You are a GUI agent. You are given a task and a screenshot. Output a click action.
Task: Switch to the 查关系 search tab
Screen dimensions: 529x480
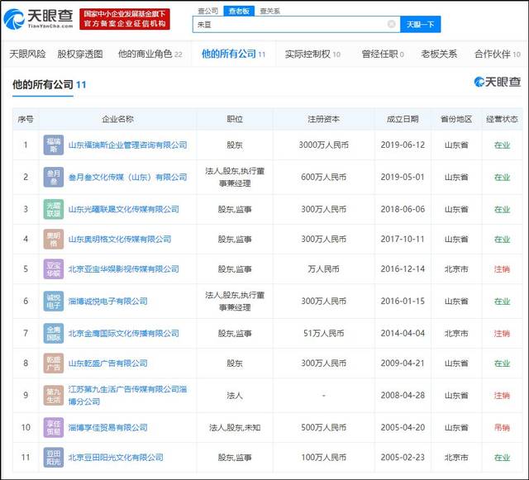tap(269, 11)
